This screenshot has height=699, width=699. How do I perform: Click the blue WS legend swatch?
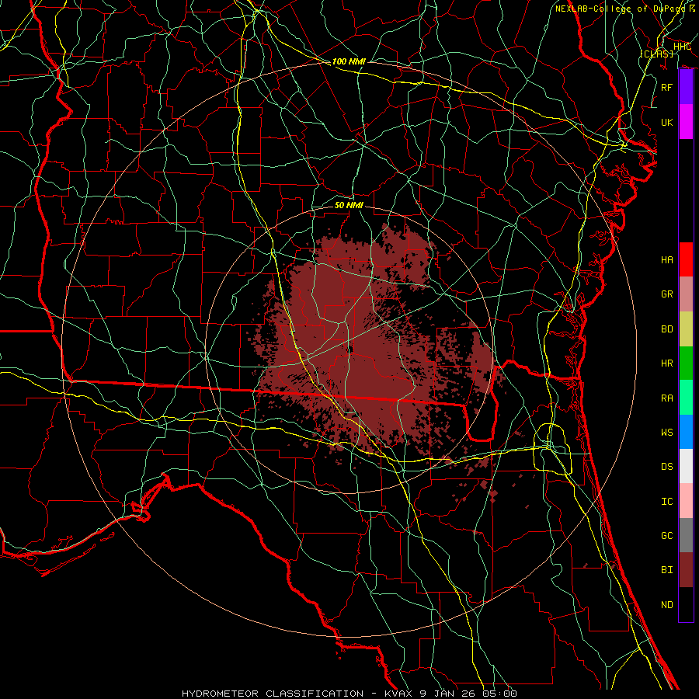686,432
